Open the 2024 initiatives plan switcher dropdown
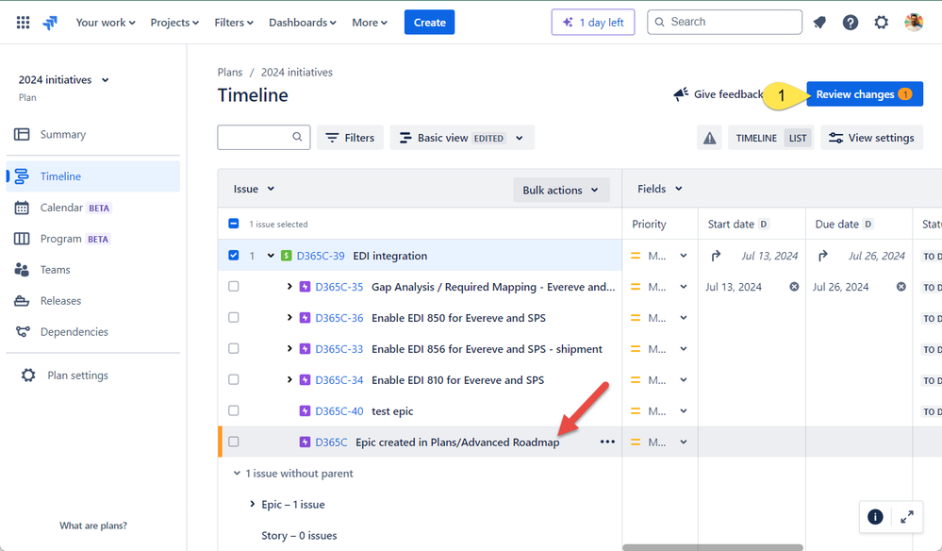Screen dimensions: 942x551 64,80
